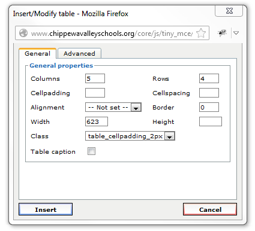Click the URL address bar
Image resolution: width=255 pixels, height=231 pixels.
click(x=112, y=33)
